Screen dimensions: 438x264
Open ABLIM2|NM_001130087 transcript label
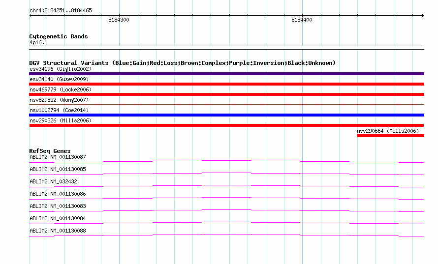[x=58, y=157]
